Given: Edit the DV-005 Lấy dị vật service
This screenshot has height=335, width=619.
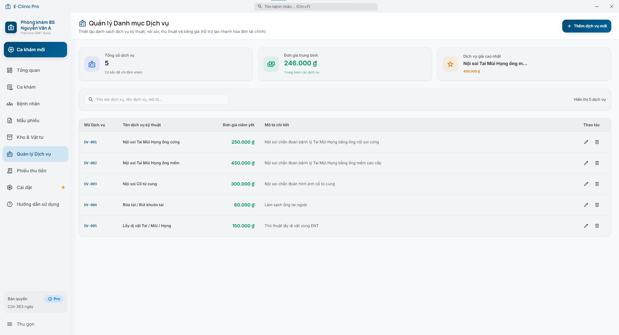Looking at the screenshot, I should [586, 226].
